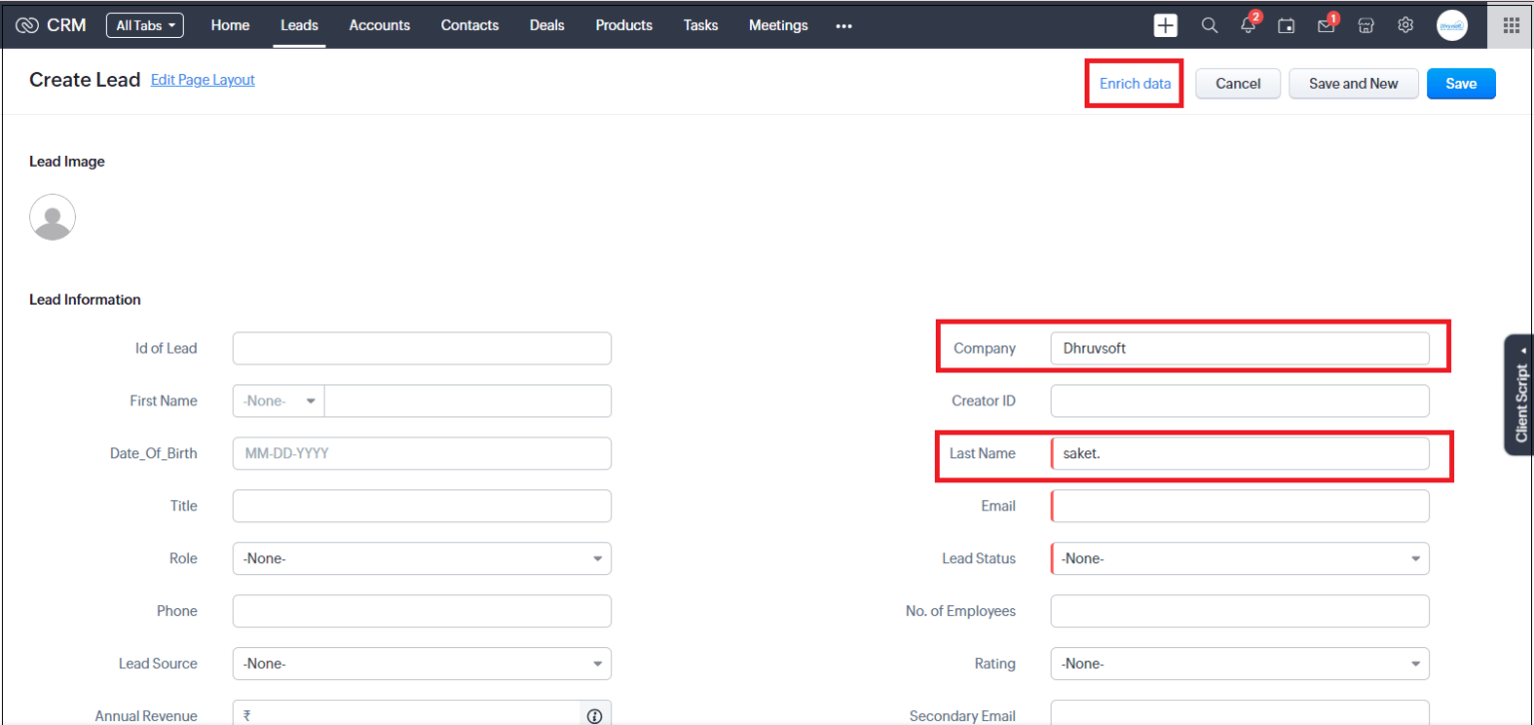Viewport: 1534px width, 725px height.
Task: Open the calendar icon in the header
Action: pyautogui.click(x=1286, y=25)
